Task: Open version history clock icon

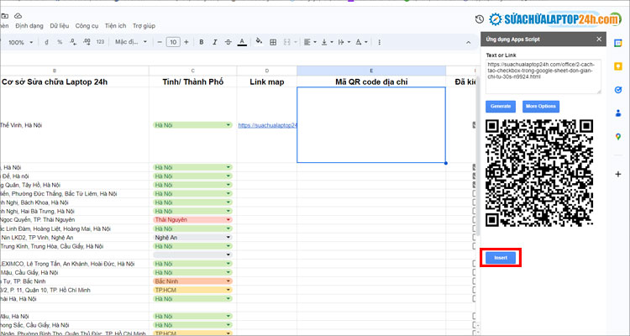Action: (x=480, y=19)
